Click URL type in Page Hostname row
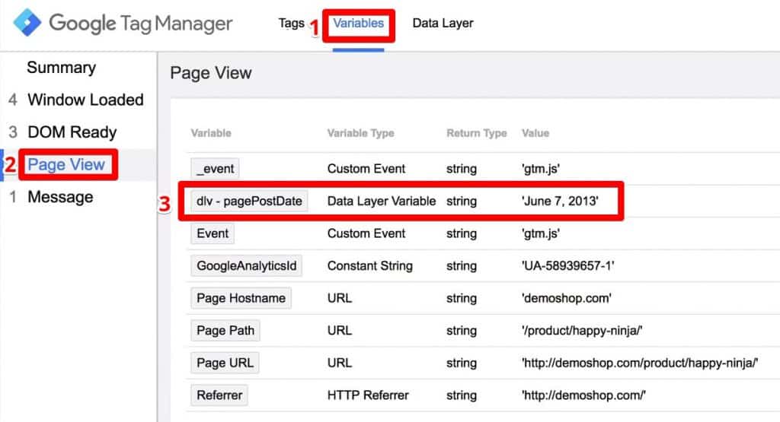Screen dimensions: 780x422 (x=340, y=298)
